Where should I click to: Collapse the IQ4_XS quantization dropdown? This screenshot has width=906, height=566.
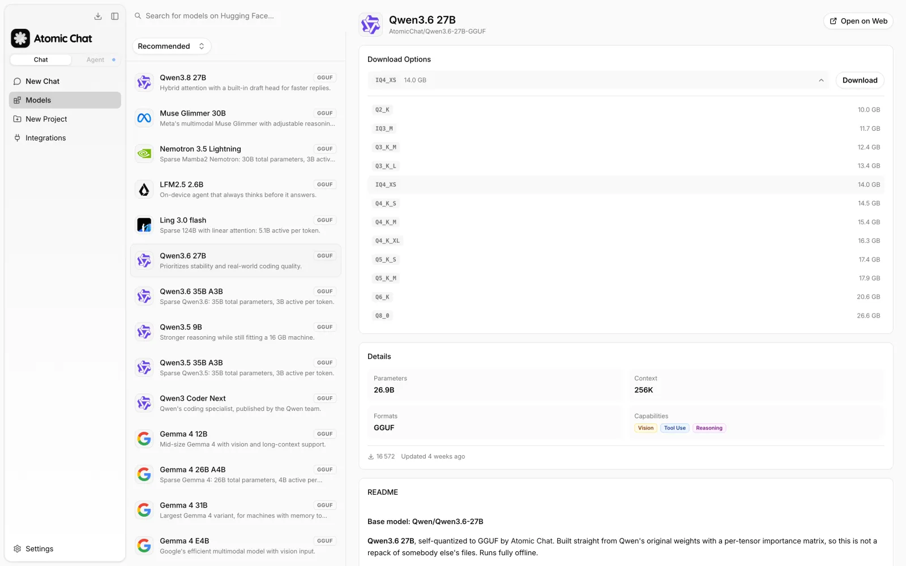pos(598,80)
